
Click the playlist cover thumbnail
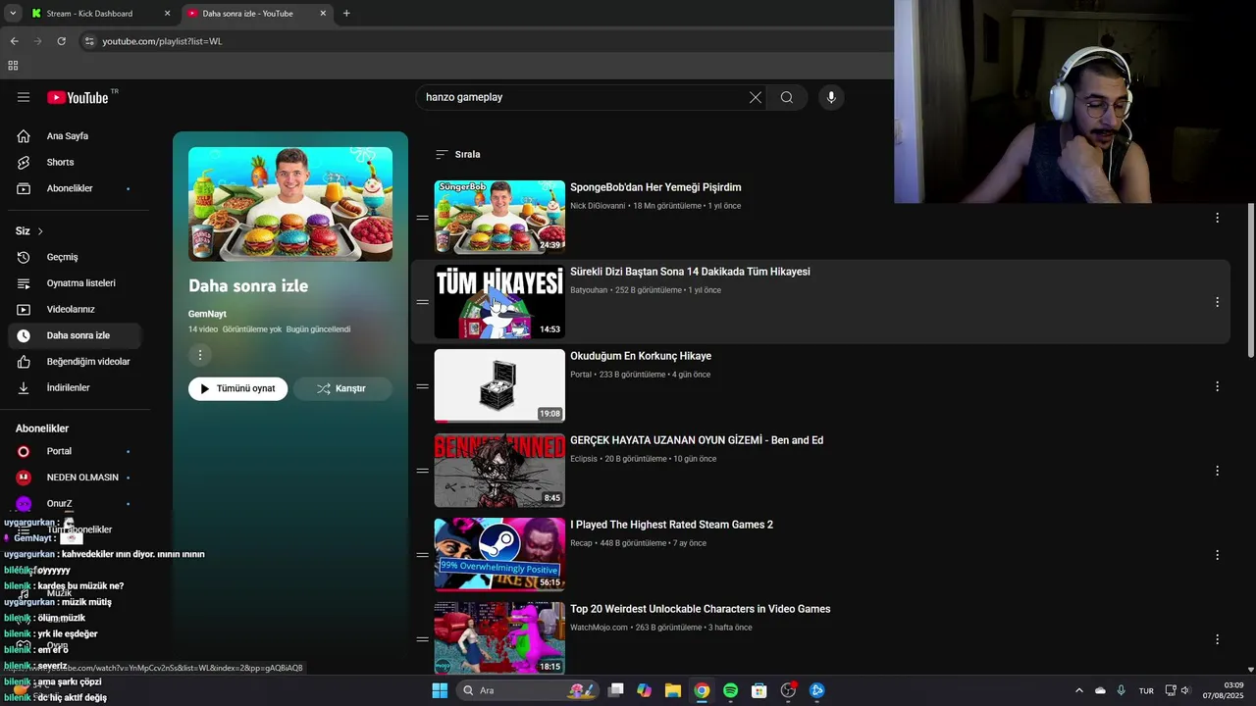[x=290, y=204]
